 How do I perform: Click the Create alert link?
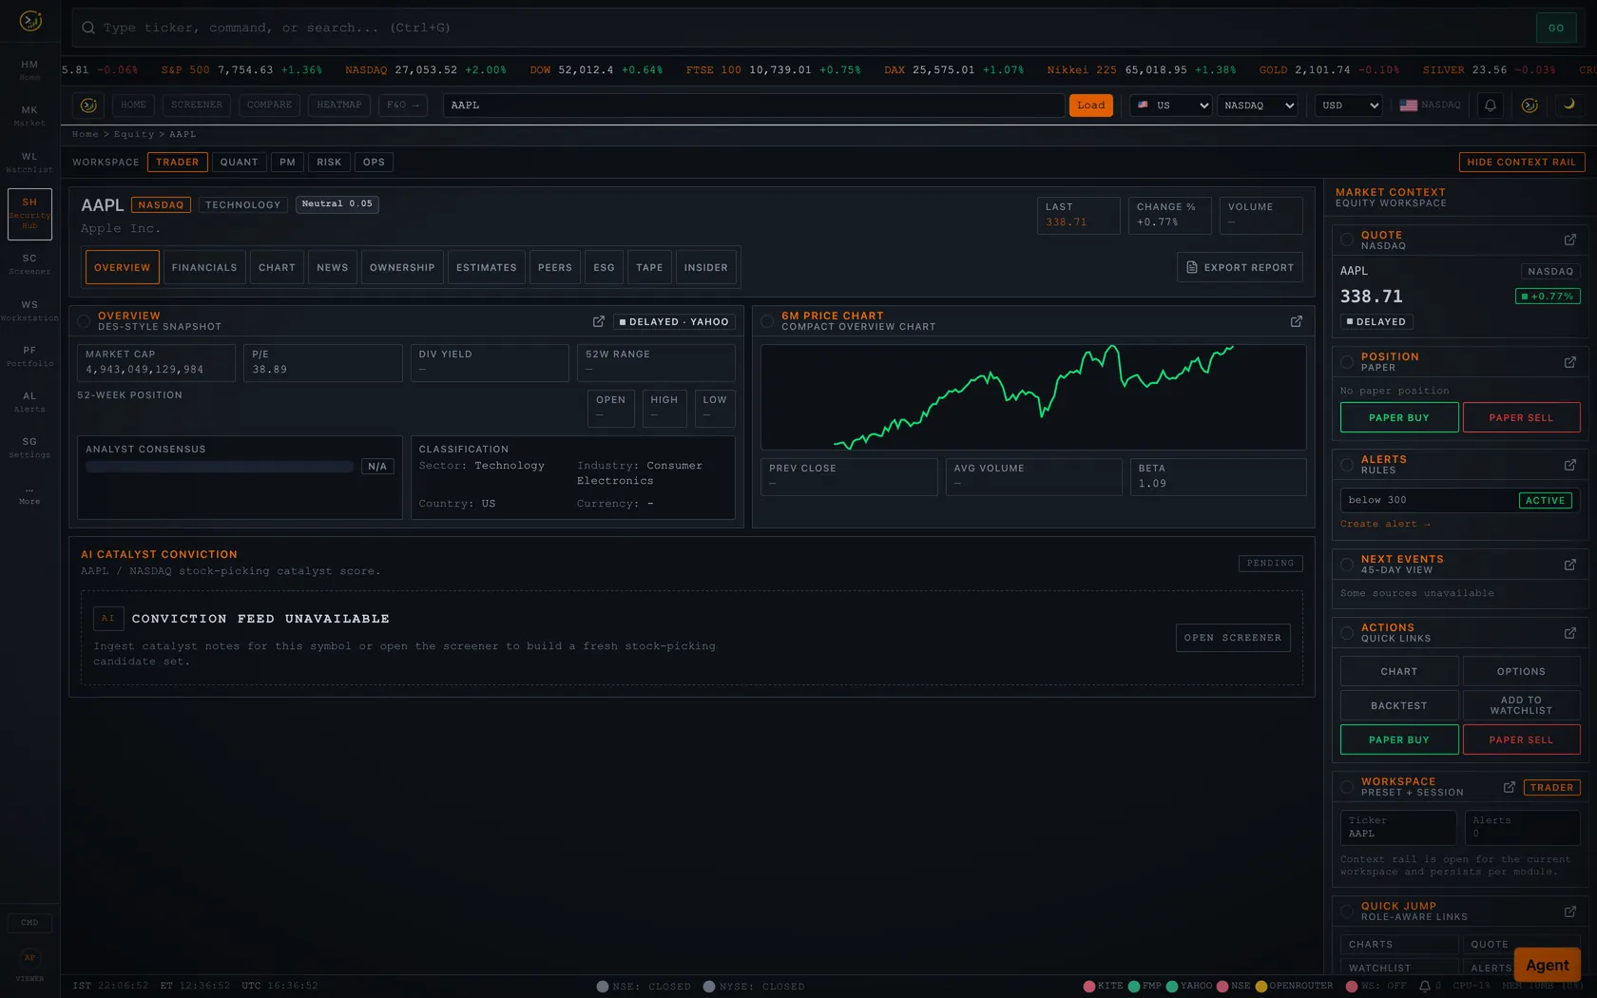tap(1385, 524)
